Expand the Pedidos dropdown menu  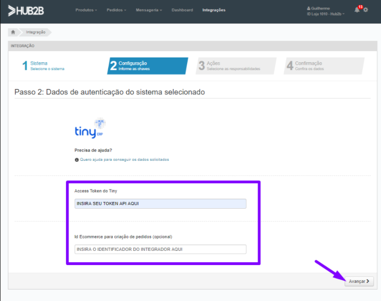(x=116, y=10)
